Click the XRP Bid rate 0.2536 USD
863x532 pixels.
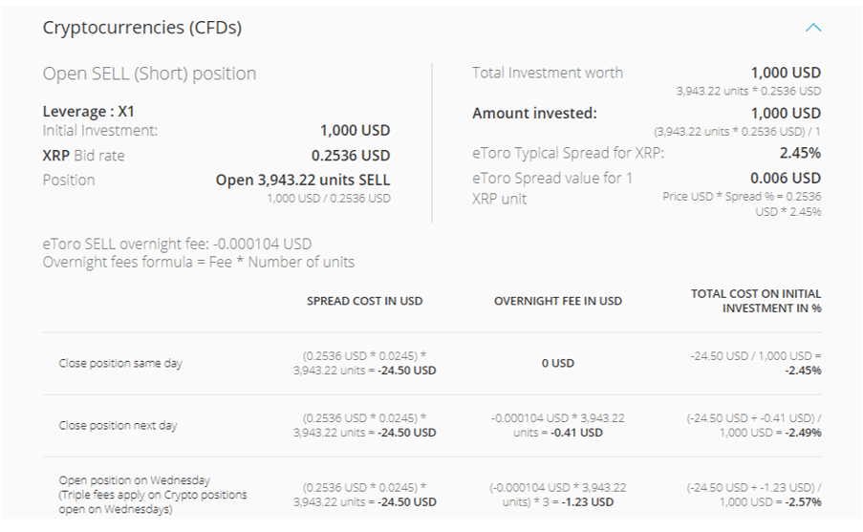coord(351,155)
